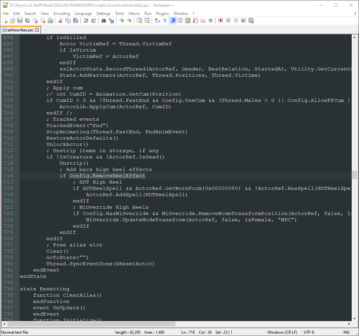Image resolution: width=359 pixels, height=336 pixels.
Task: Toggle word wrap in the editor
Action: [x=157, y=21]
